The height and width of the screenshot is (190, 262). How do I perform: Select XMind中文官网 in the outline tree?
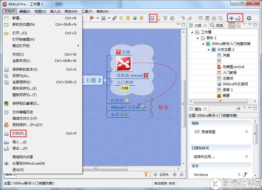pyautogui.click(x=235, y=84)
